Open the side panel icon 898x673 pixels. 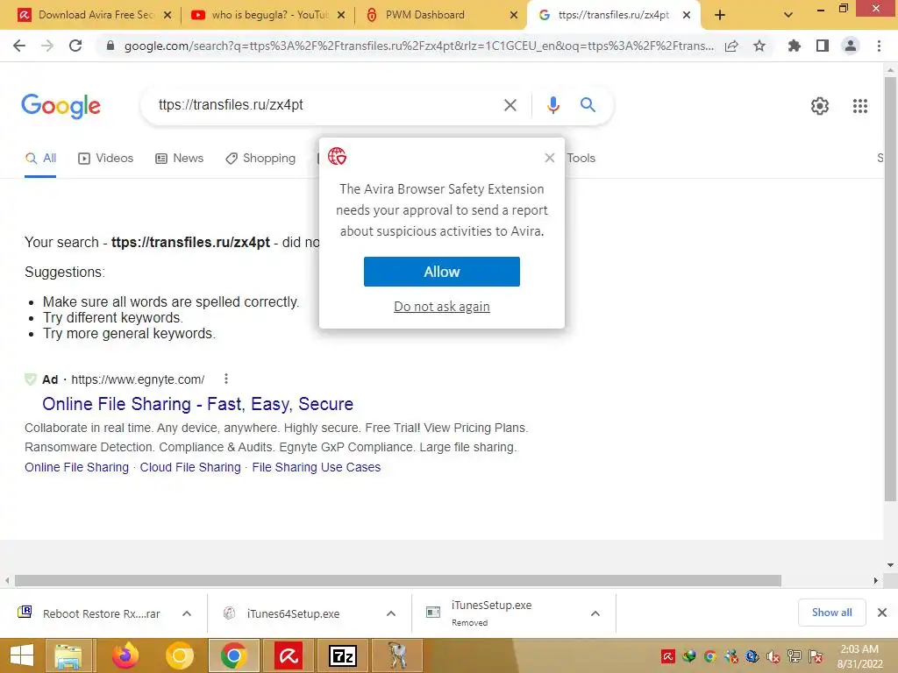click(x=823, y=46)
